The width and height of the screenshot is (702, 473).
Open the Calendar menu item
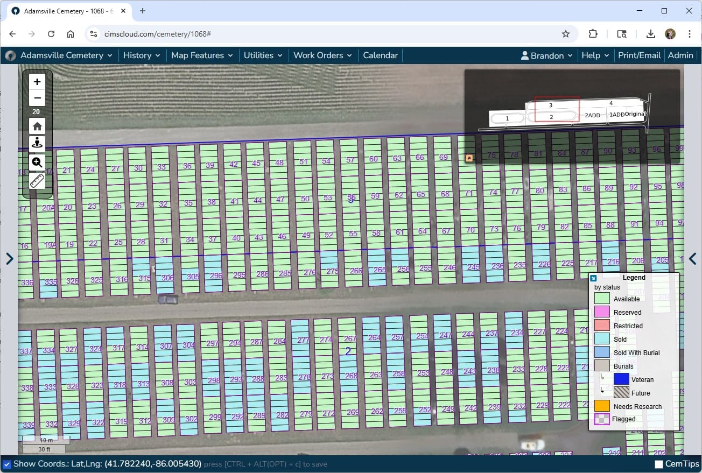click(x=380, y=55)
